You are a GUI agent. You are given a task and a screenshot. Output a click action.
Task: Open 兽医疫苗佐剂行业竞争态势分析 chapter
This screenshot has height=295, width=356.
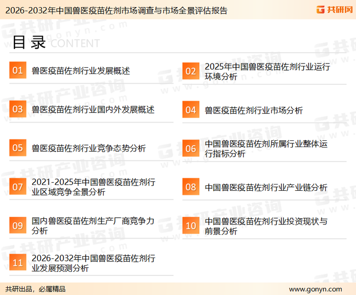(x=89, y=148)
